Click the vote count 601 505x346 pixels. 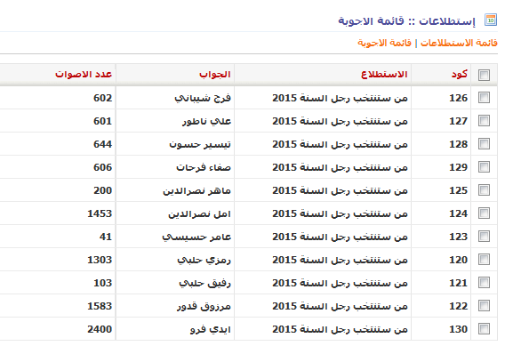coord(103,121)
